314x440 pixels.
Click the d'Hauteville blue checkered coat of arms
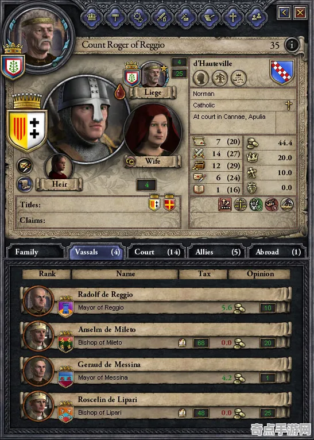pyautogui.click(x=282, y=72)
